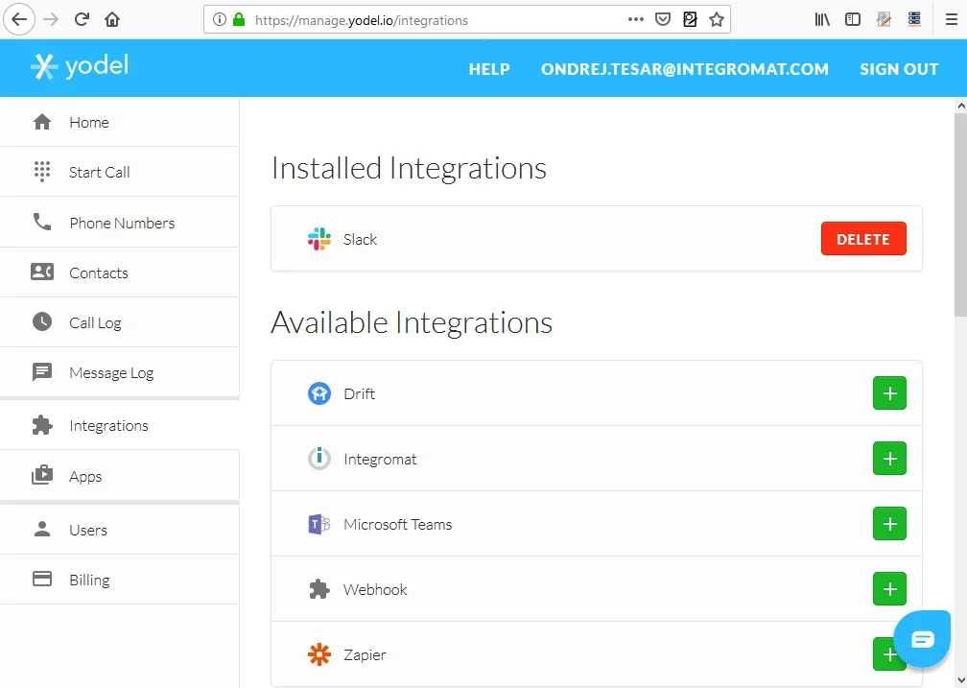
Task: Add the Microsoft Teams integration
Action: coord(889,524)
